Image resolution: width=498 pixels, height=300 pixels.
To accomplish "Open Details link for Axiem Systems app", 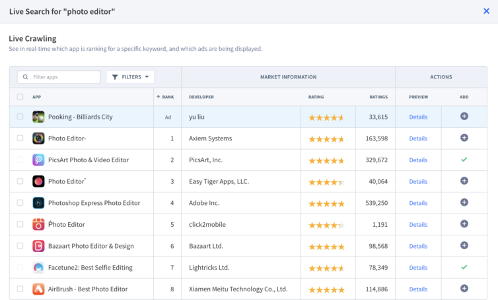I will click(x=418, y=138).
